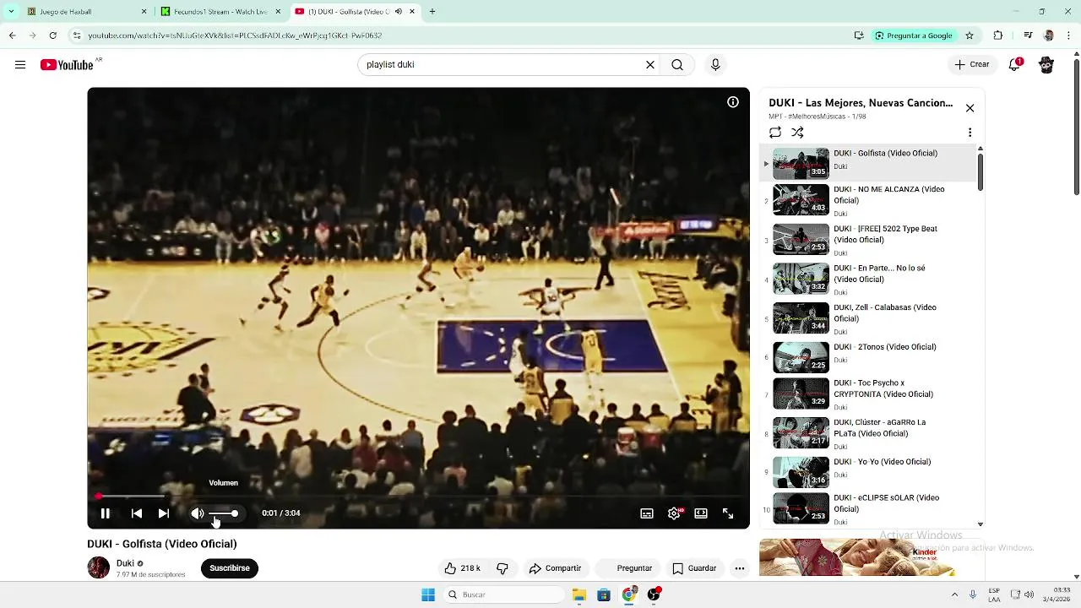Play DUKI - Toc Psycho x CRYPTONITA
This screenshot has height=608, width=1081.
pos(868,394)
